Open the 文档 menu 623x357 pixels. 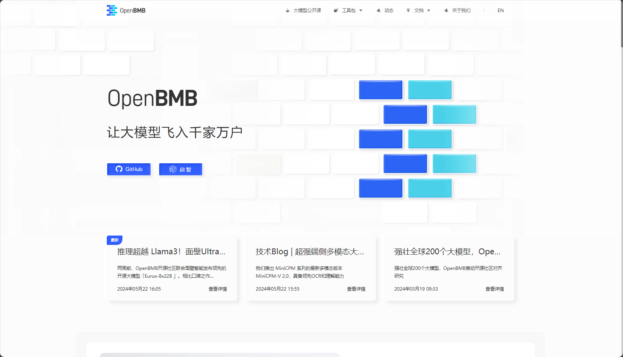(x=418, y=11)
